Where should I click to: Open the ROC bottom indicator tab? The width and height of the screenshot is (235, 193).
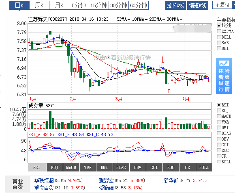pos(171,167)
